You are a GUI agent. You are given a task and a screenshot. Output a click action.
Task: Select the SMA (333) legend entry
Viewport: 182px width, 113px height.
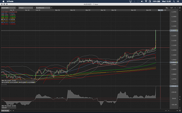pyautogui.click(x=8, y=18)
